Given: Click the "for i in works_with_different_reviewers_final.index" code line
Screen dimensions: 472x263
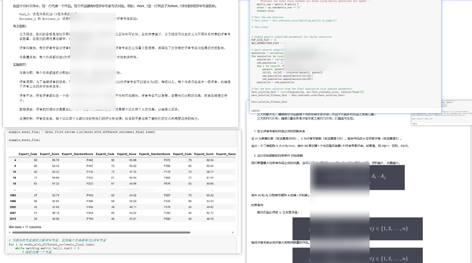Looking at the screenshot, I should coord(52,245).
